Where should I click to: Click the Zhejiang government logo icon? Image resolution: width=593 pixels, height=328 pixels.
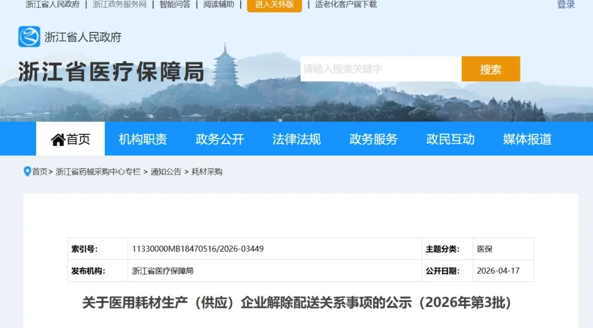pyautogui.click(x=29, y=37)
